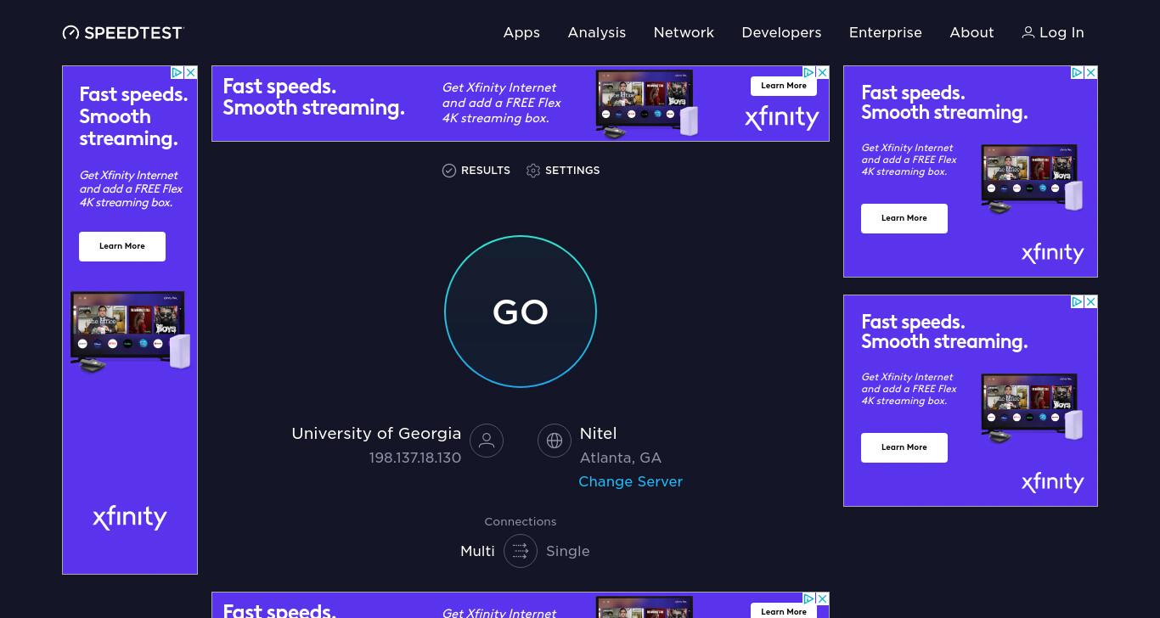Open the Enterprise menu item

coord(886,32)
